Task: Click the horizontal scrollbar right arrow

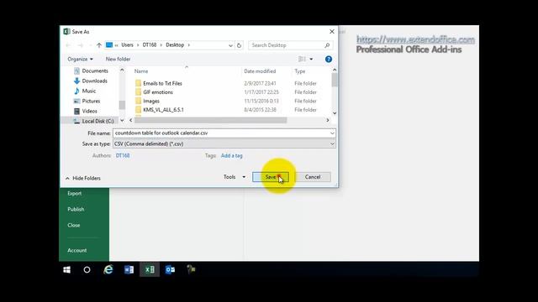Action: [328, 120]
